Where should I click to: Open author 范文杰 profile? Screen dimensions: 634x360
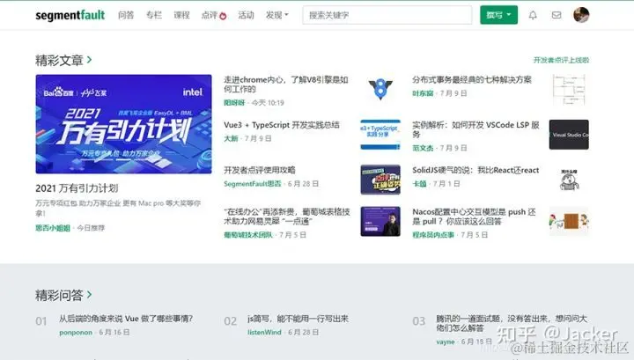point(423,148)
